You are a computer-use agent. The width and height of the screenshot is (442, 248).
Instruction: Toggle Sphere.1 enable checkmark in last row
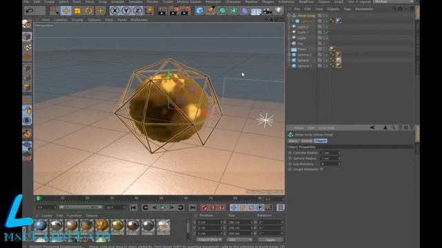327,66
